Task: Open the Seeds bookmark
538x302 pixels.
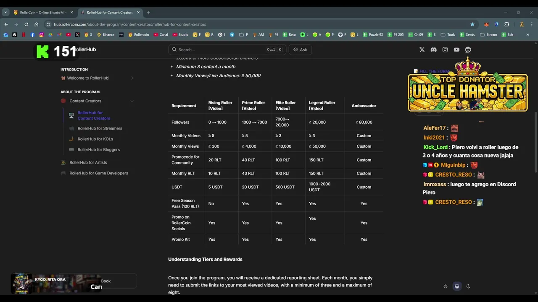Action: [x=467, y=35]
